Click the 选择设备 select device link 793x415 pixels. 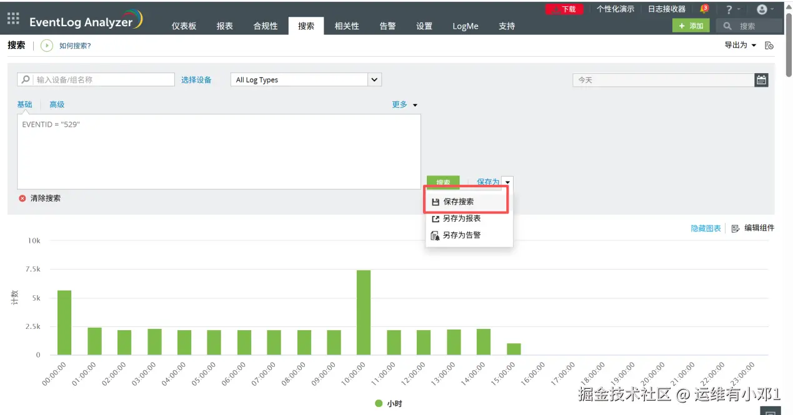[x=196, y=80]
